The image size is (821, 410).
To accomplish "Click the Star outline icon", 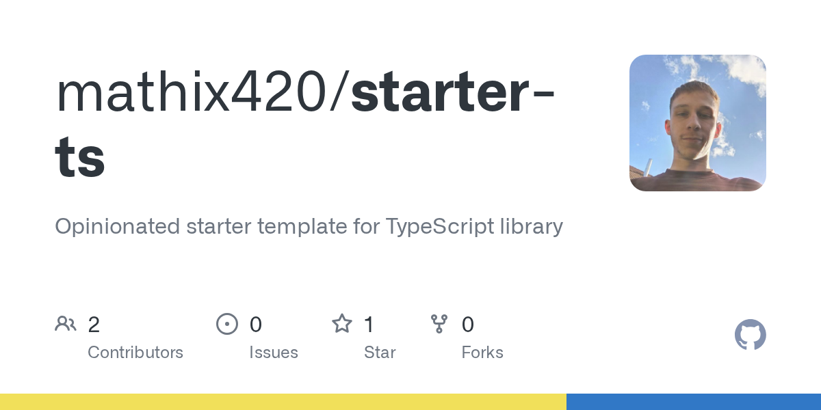I will tap(342, 323).
